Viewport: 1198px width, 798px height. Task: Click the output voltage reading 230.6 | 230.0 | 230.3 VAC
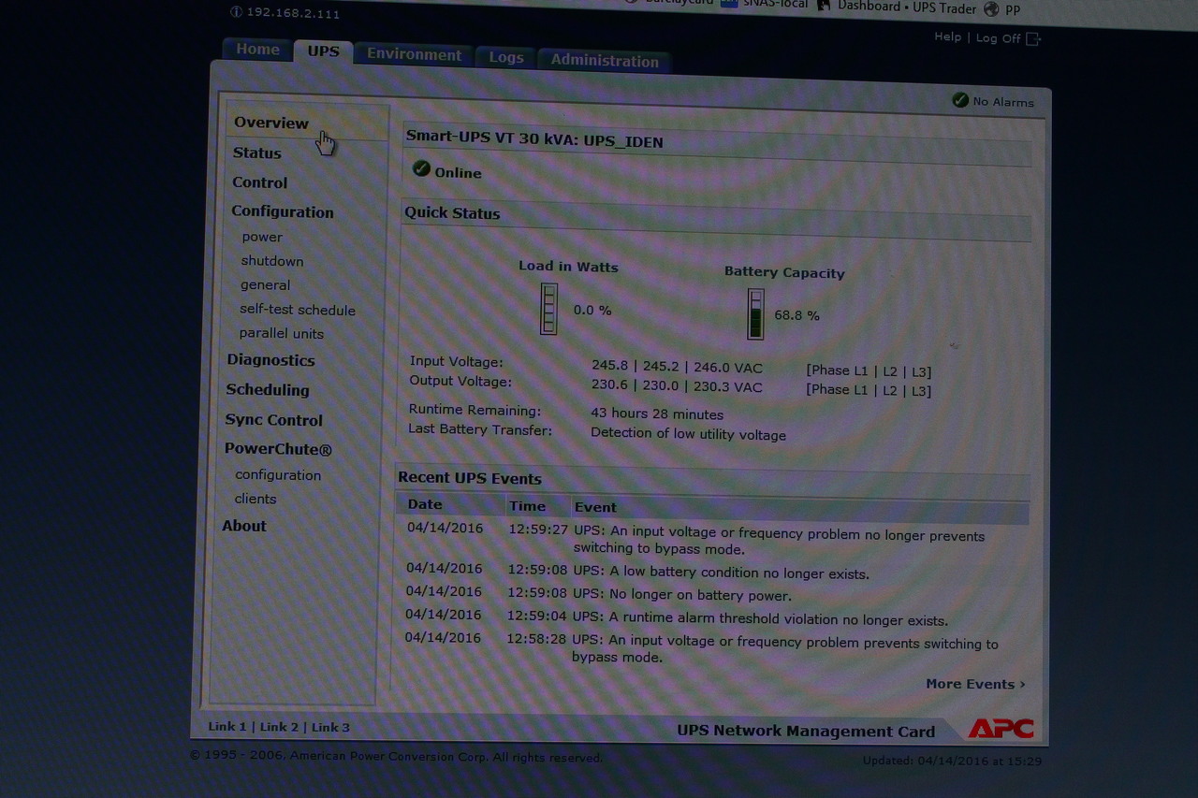click(x=677, y=386)
